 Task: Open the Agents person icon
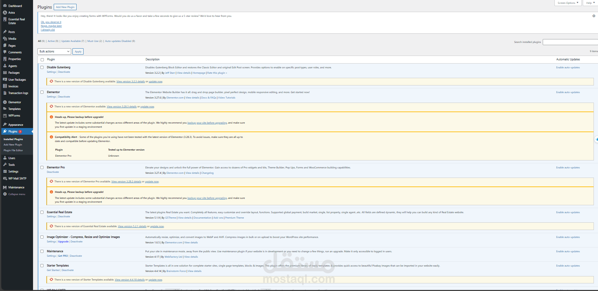coord(5,66)
